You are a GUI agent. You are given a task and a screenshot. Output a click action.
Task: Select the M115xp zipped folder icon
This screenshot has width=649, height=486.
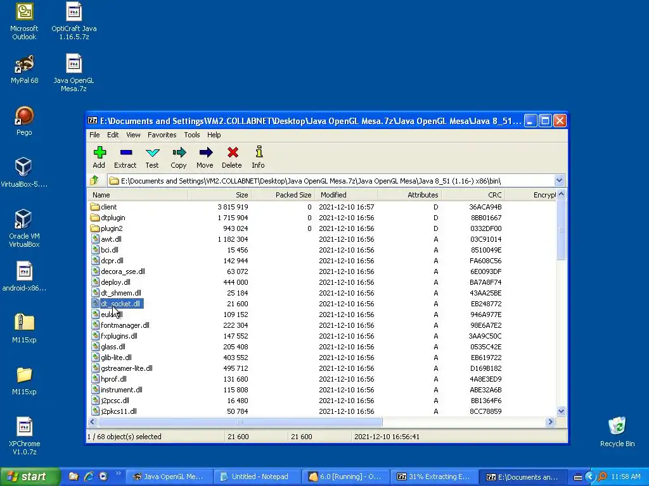point(24,328)
